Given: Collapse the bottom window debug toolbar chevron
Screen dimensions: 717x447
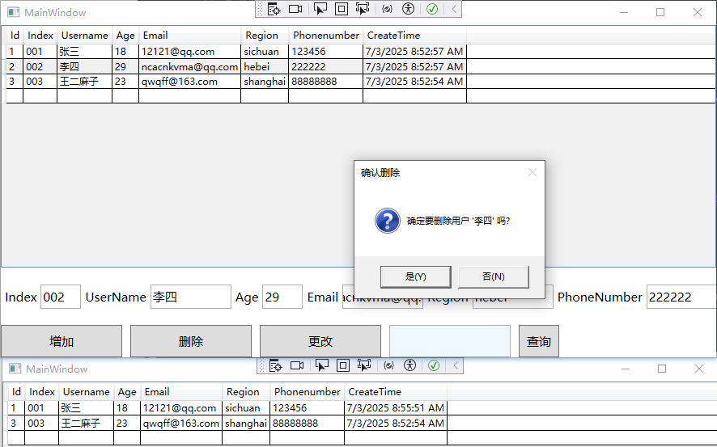Looking at the screenshot, I should tap(456, 365).
